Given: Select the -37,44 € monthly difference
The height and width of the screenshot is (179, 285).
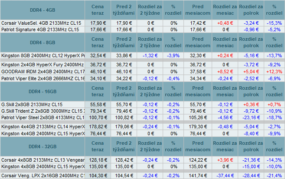Looking at the screenshot, I should tap(225, 176).
